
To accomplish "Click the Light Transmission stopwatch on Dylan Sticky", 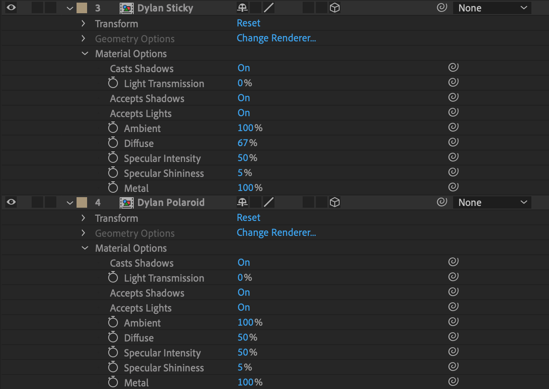I will click(113, 83).
